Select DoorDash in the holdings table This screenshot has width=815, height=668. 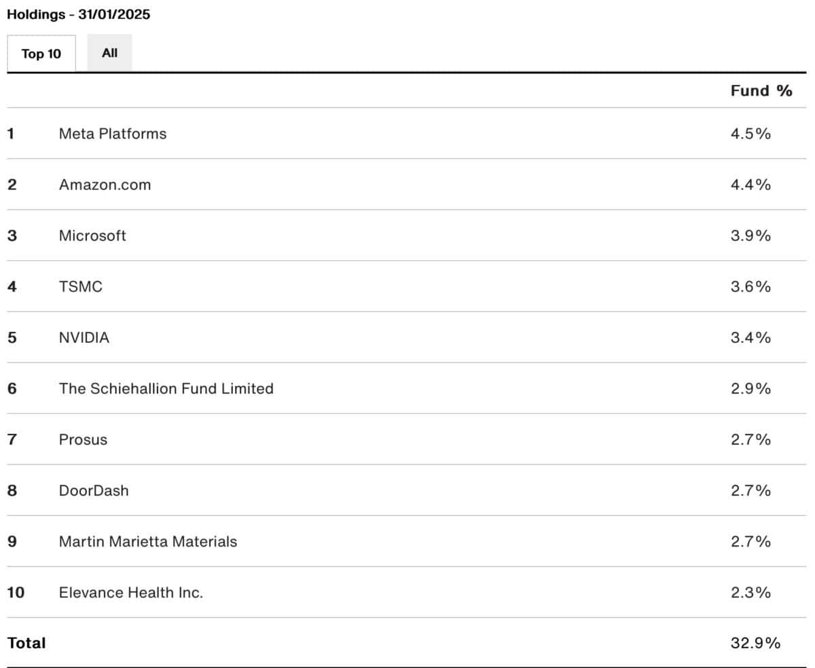(x=94, y=490)
